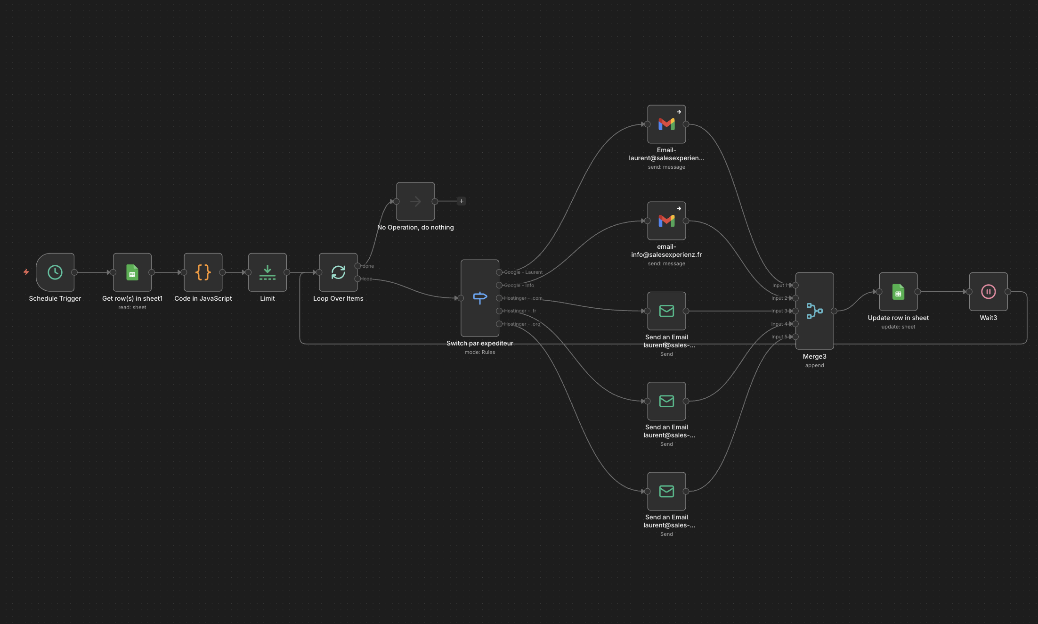The height and width of the screenshot is (624, 1038).
Task: Click Input 5 connector on Merge3
Action: [x=795, y=337]
